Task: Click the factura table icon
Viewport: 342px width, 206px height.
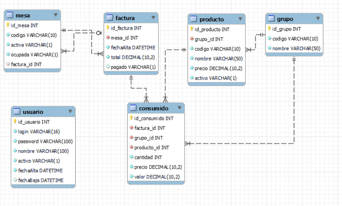Action: pyautogui.click(x=110, y=18)
